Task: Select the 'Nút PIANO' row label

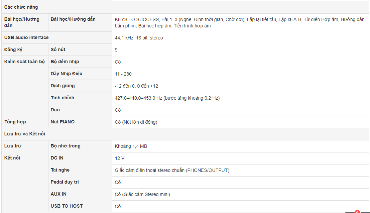Action: click(63, 122)
